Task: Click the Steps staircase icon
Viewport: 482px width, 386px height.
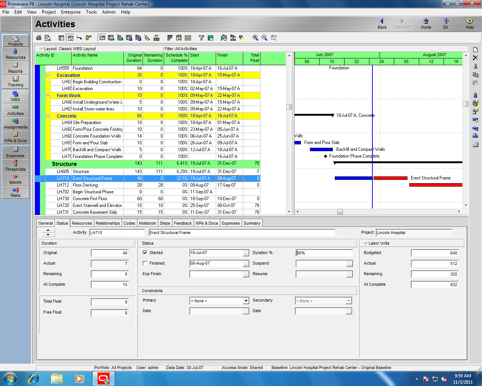Action: (475, 144)
